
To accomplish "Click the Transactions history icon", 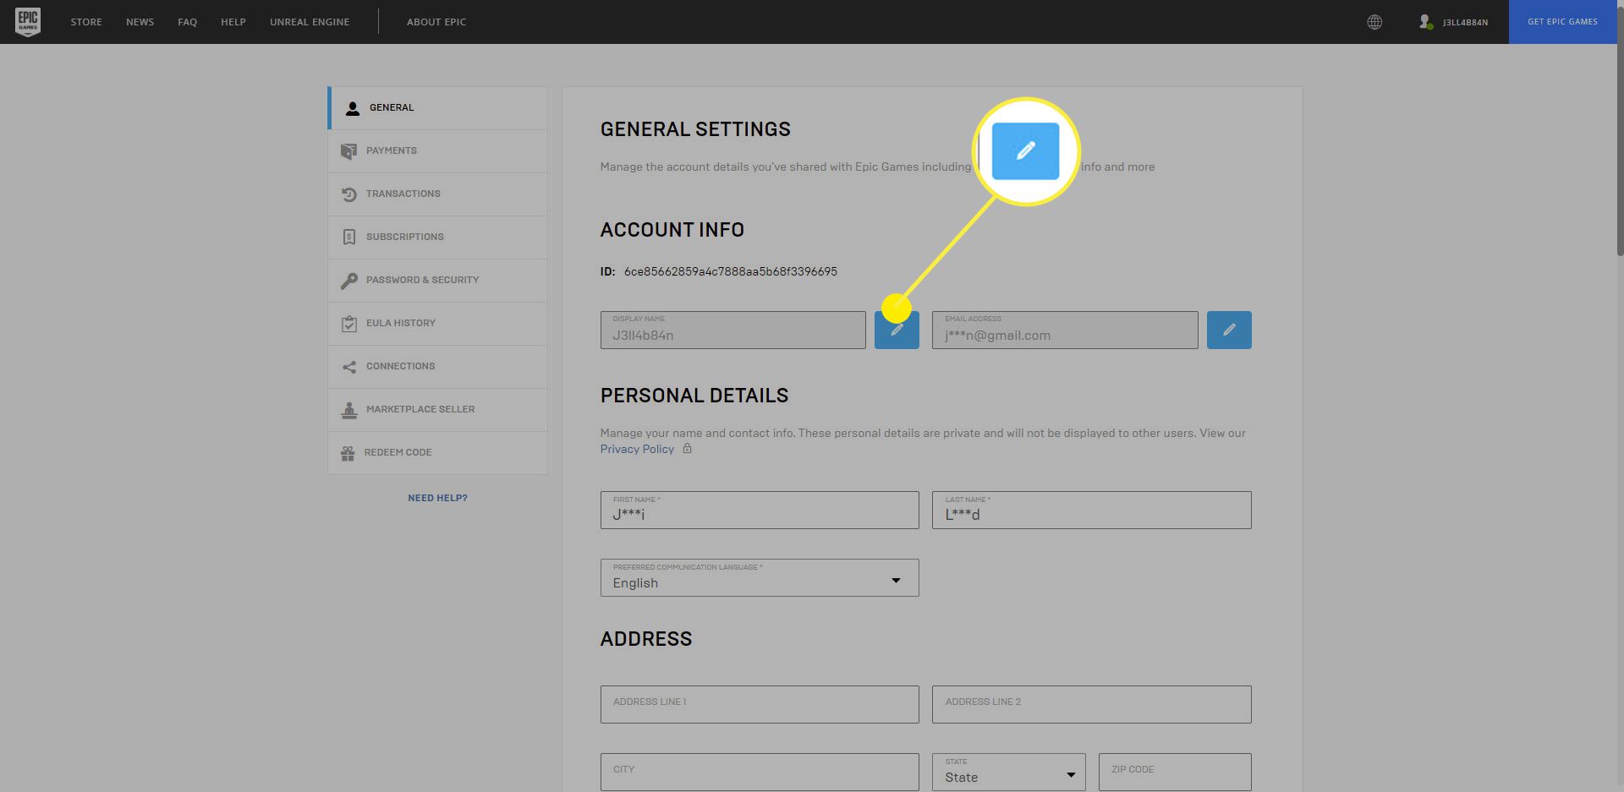I will (348, 194).
